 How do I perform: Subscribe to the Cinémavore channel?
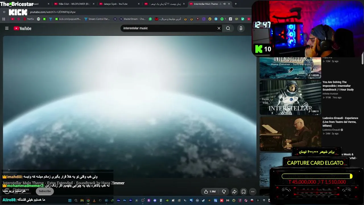pyautogui.click(x=45, y=191)
